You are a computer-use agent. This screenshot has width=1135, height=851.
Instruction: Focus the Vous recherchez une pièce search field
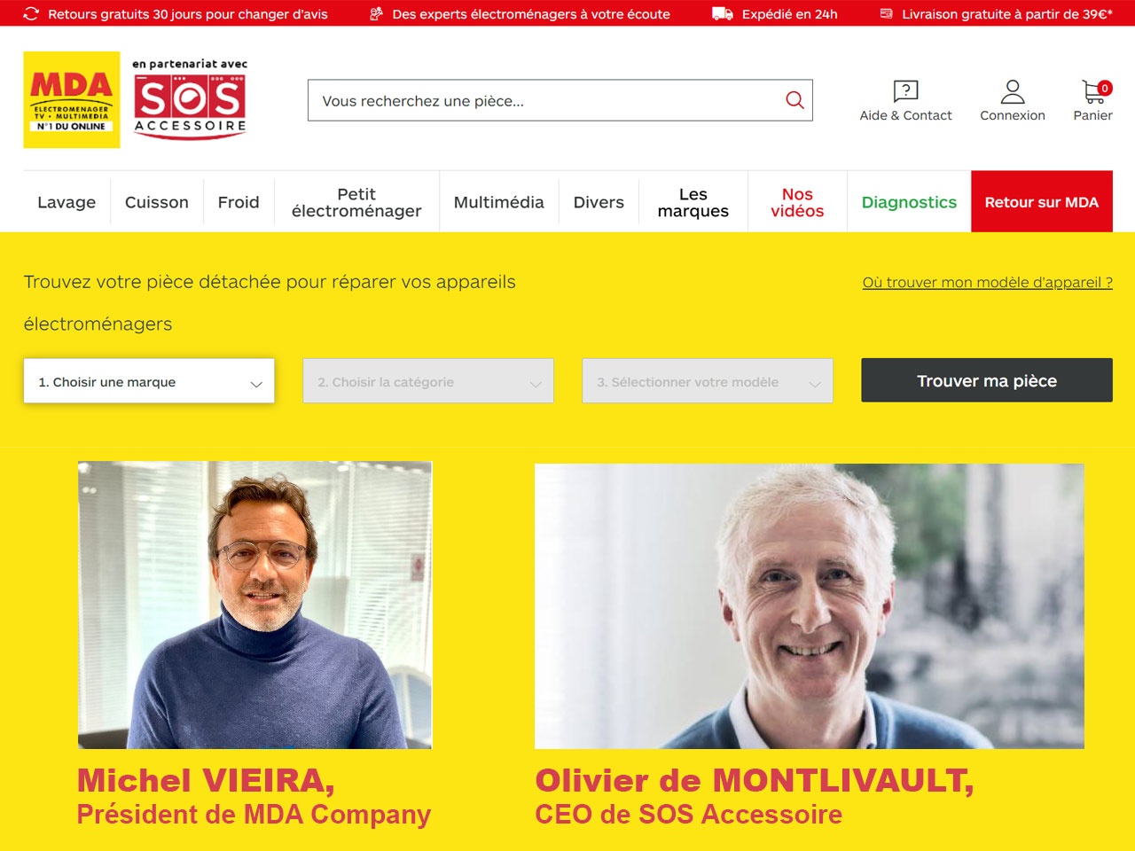tap(545, 100)
